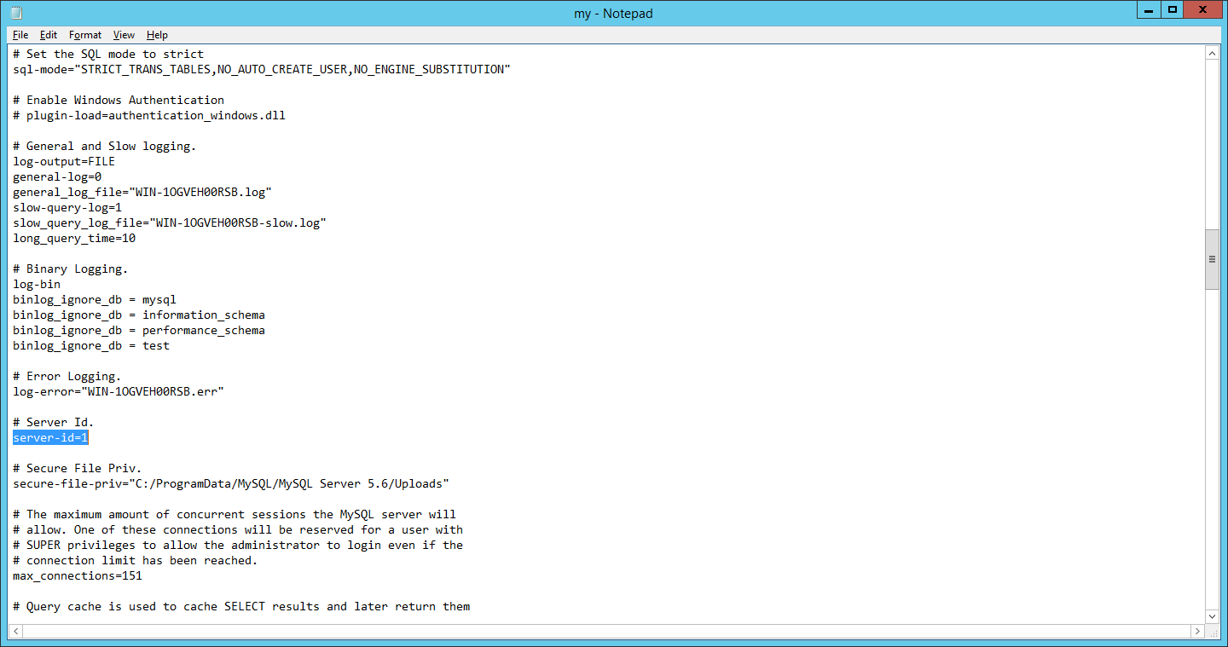Click the general-log=0 line
Screen dimensions: 1228x647
coord(57,176)
